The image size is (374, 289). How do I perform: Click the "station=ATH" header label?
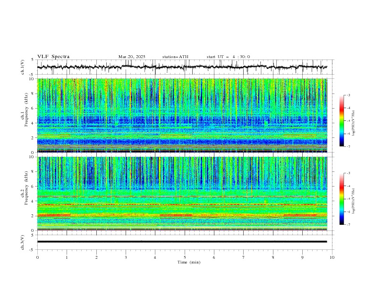pos(175,57)
